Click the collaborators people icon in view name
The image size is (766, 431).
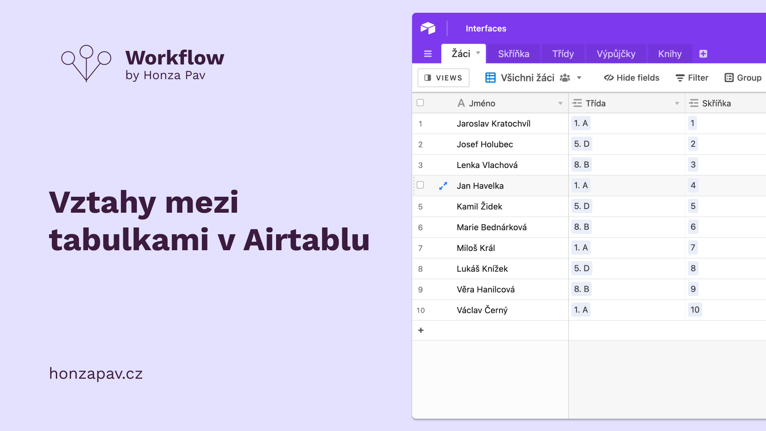pos(565,78)
